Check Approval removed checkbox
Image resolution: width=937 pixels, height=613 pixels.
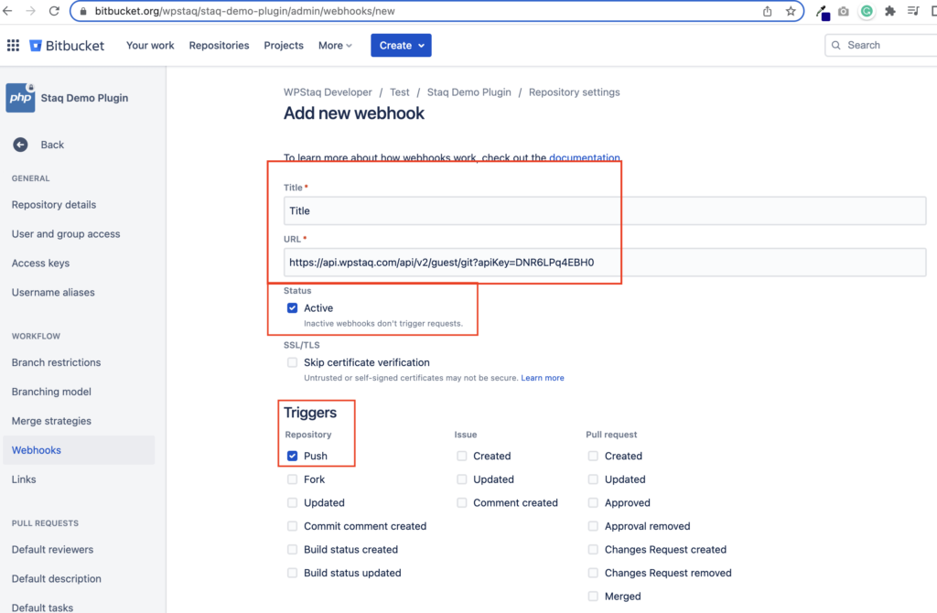593,526
